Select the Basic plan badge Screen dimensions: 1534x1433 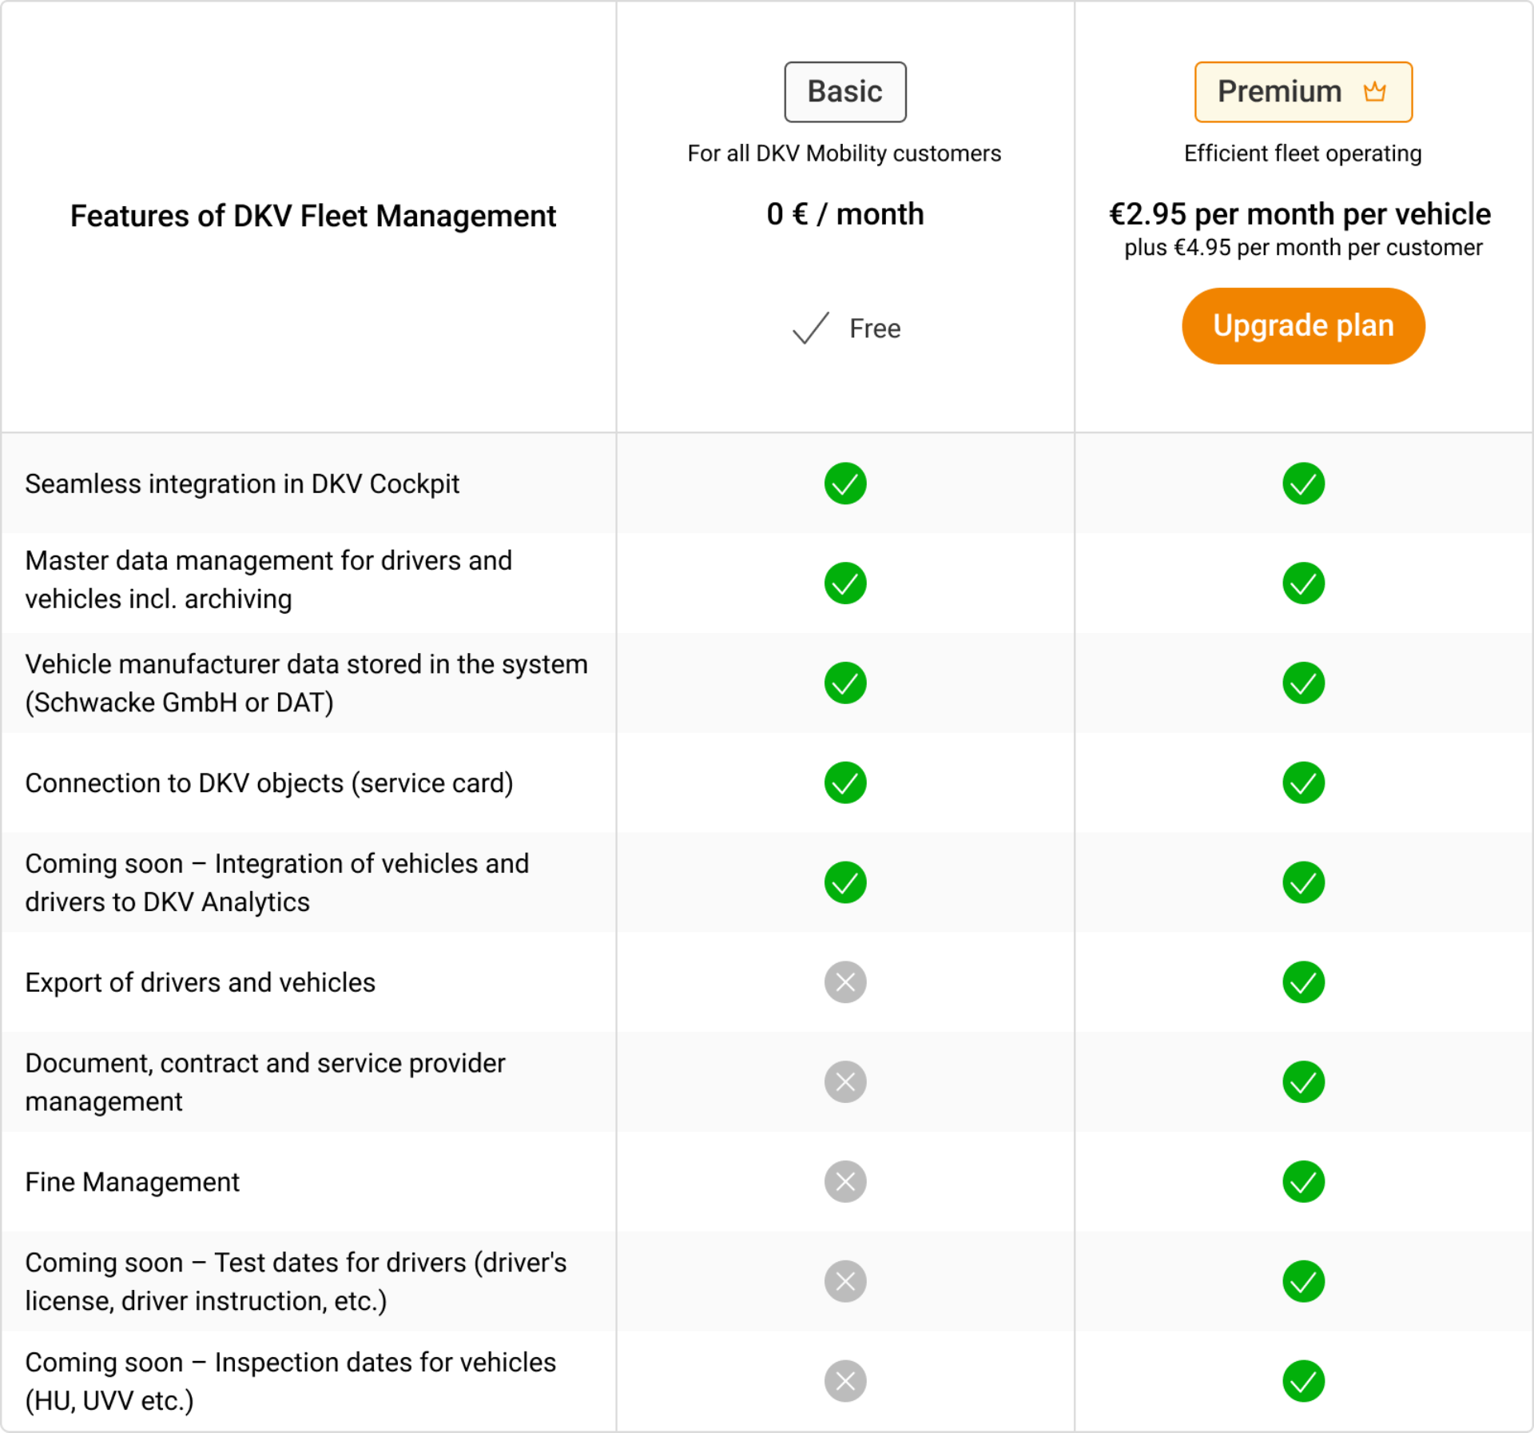point(845,92)
